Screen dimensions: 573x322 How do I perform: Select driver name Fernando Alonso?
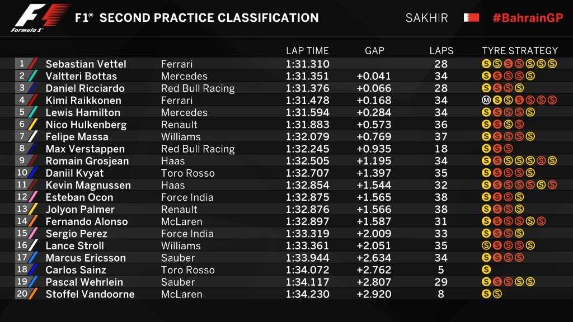(87, 221)
